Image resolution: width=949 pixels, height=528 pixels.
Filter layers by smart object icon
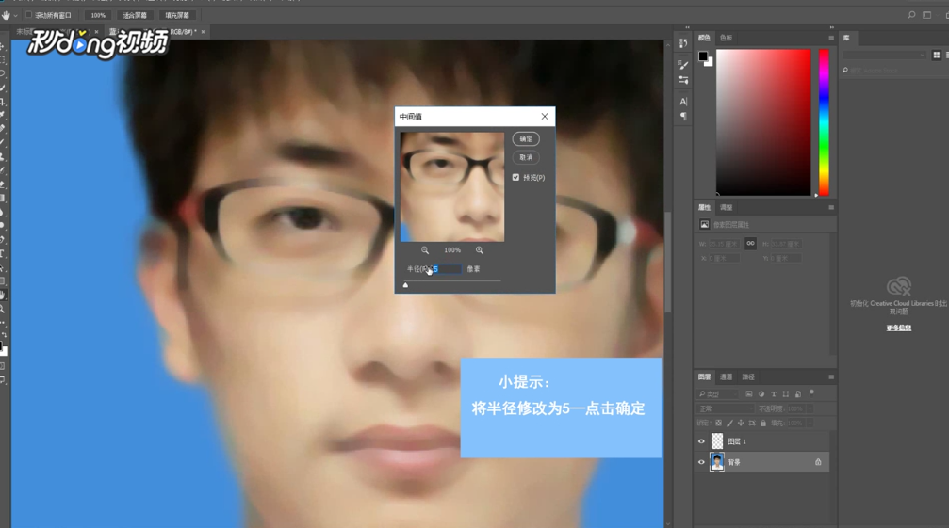coord(798,394)
